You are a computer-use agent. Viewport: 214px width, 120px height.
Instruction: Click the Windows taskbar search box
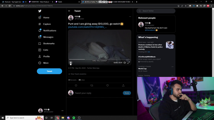pyautogui.click(x=24, y=118)
